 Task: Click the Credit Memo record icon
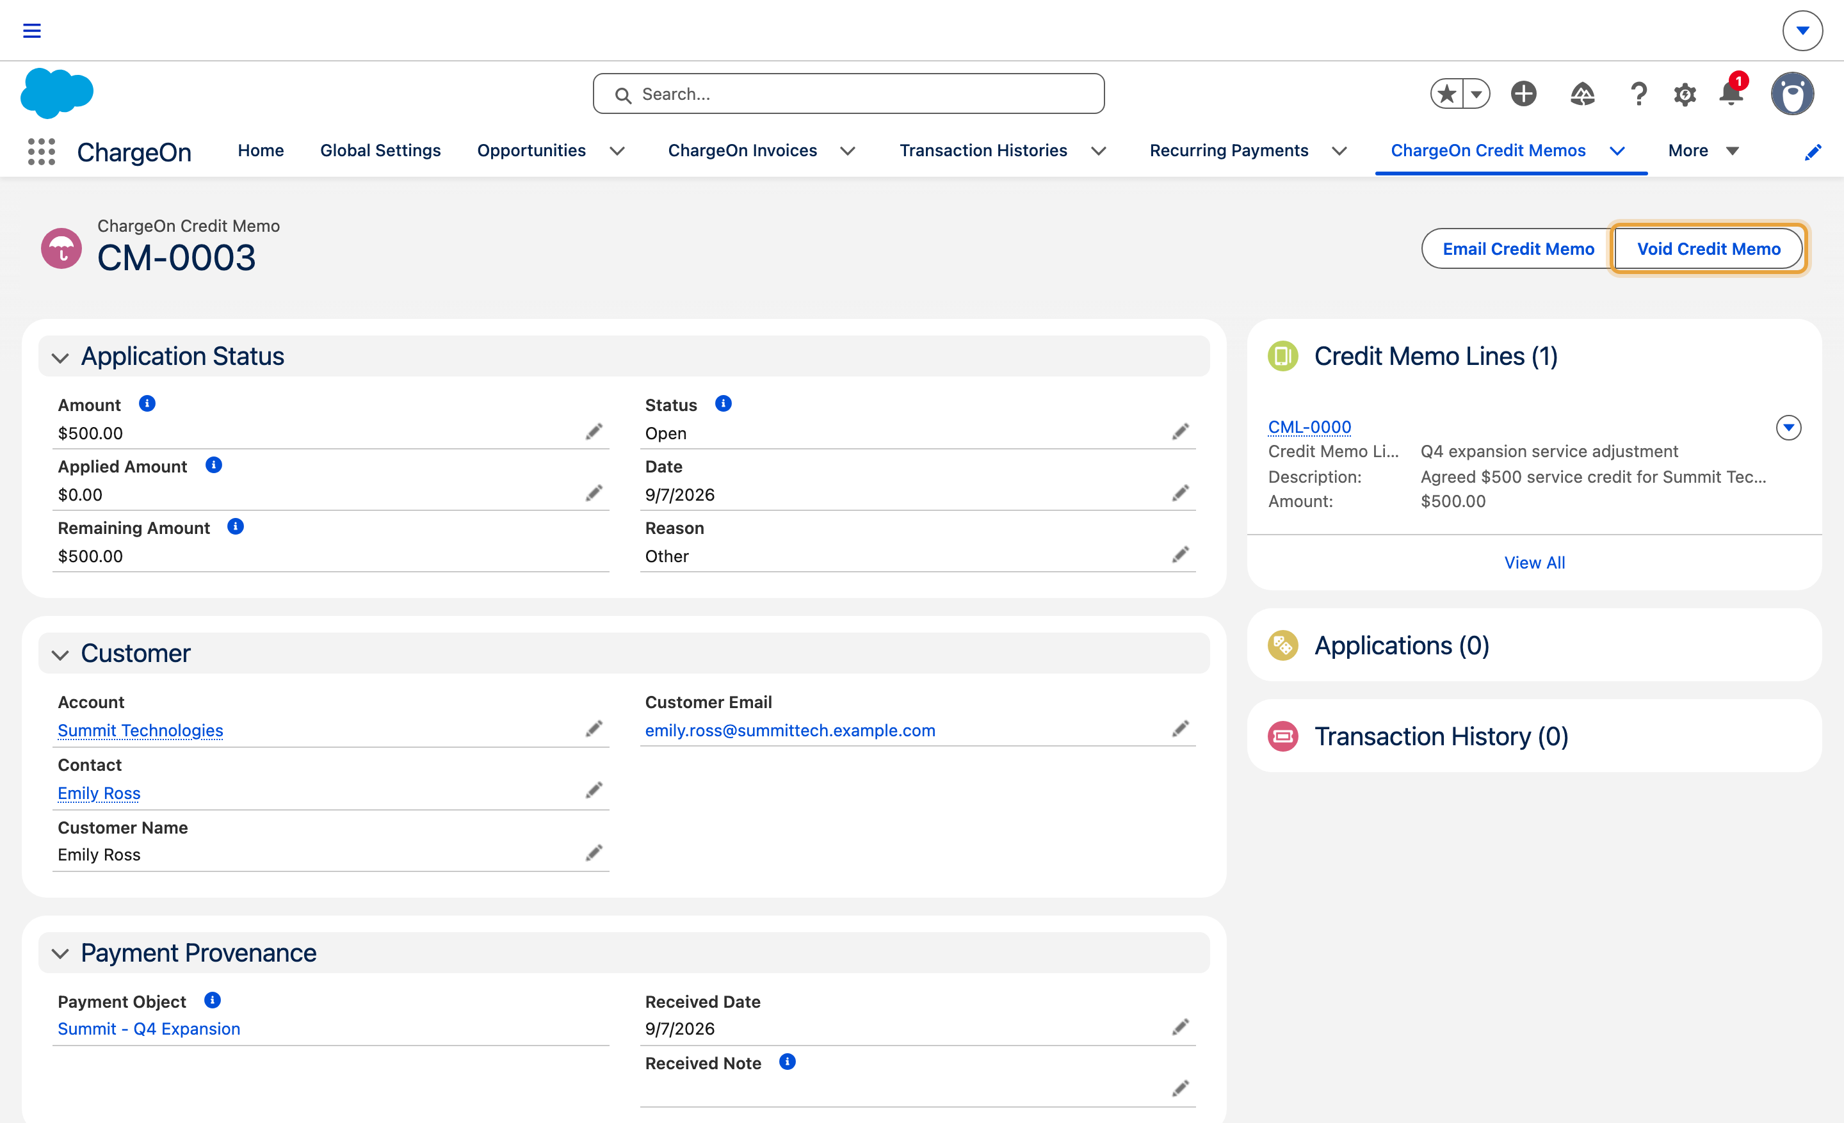pos(61,248)
